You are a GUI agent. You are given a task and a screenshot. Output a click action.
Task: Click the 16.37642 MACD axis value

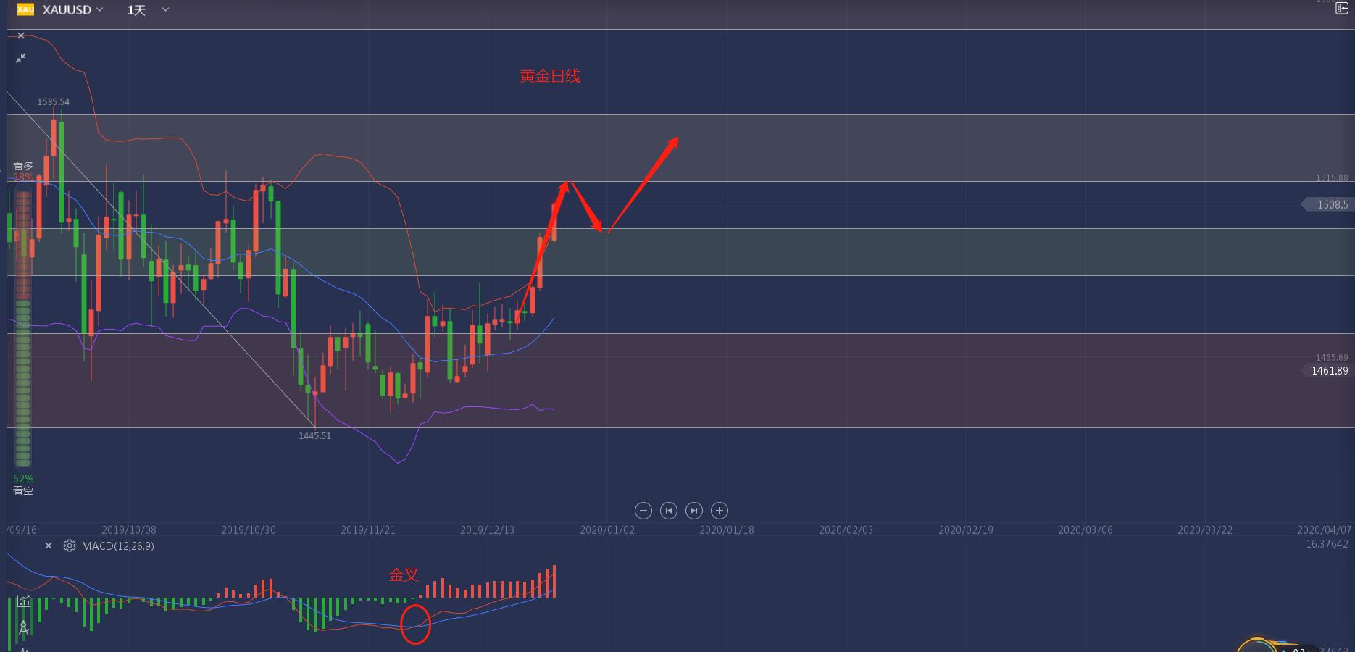(1327, 544)
